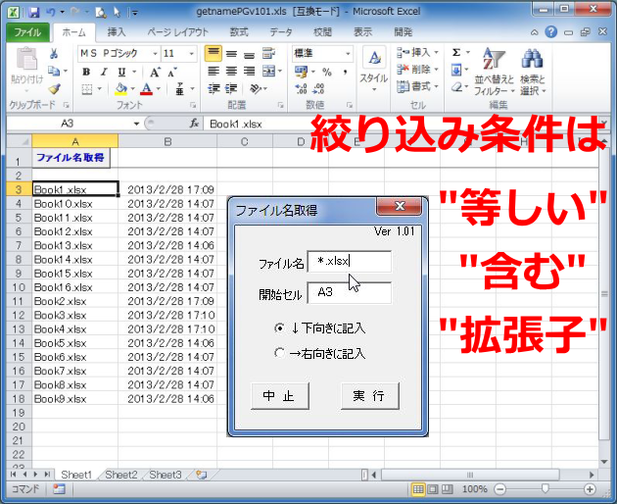Image resolution: width=617 pixels, height=504 pixels.
Task: Open the 挿入 ribbon tab
Action: click(x=116, y=31)
